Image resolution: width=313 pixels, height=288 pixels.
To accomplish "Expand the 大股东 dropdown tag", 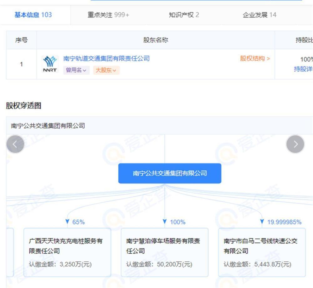I will [x=106, y=70].
